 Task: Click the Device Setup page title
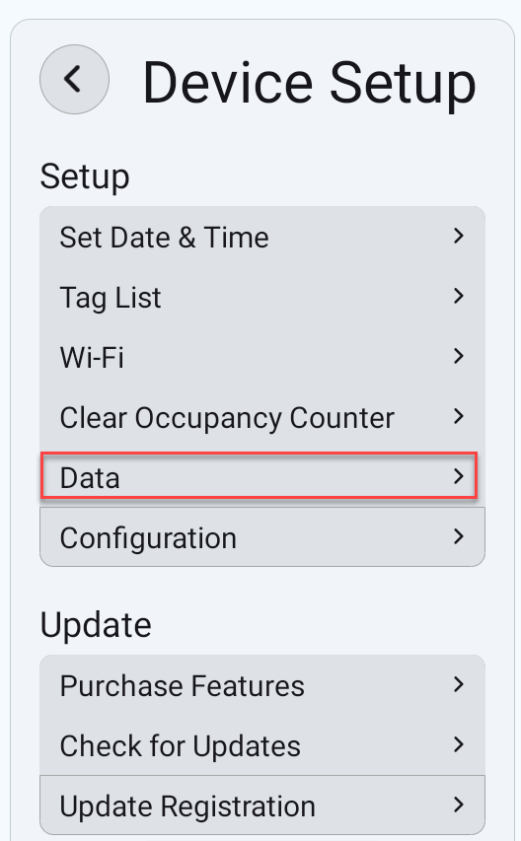pyautogui.click(x=309, y=84)
